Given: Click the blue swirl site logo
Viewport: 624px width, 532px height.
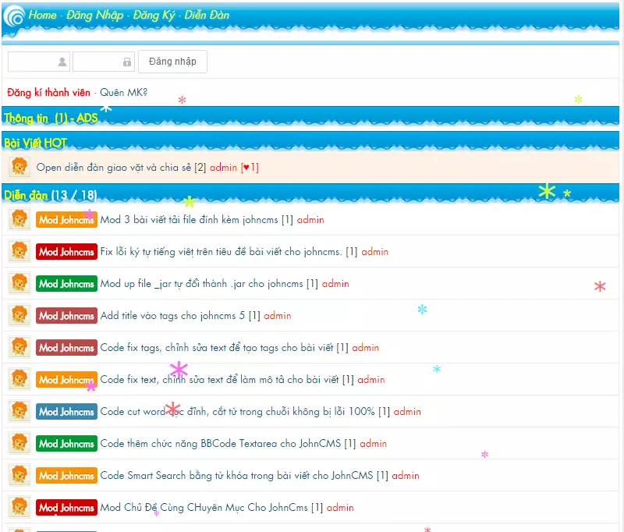Looking at the screenshot, I should click(13, 16).
